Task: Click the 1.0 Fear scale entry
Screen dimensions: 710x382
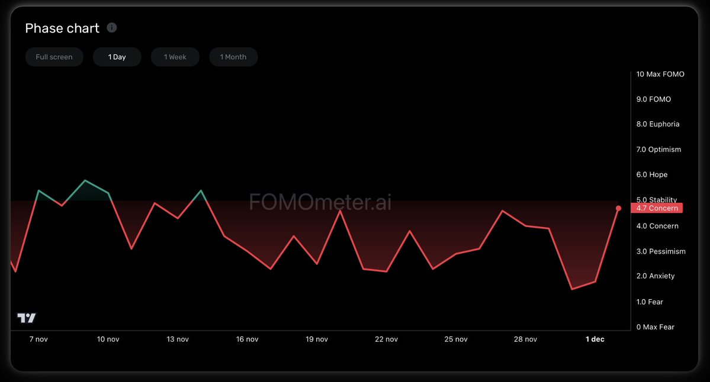Action: click(649, 302)
